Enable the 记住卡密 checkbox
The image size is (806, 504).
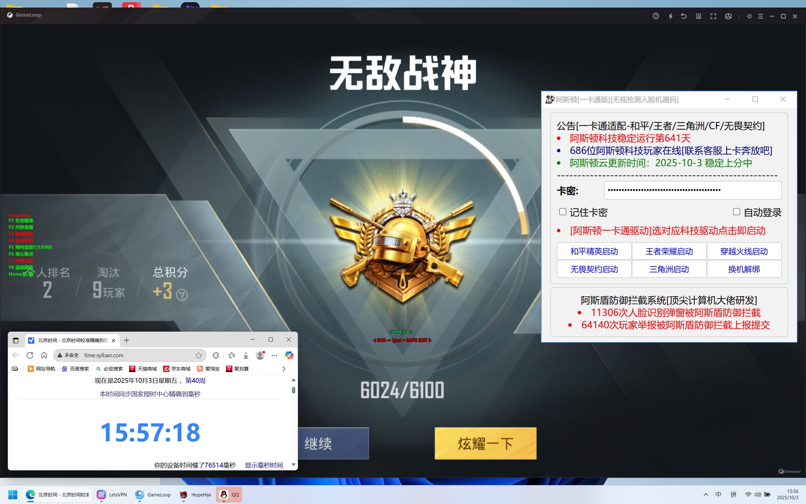pos(563,212)
